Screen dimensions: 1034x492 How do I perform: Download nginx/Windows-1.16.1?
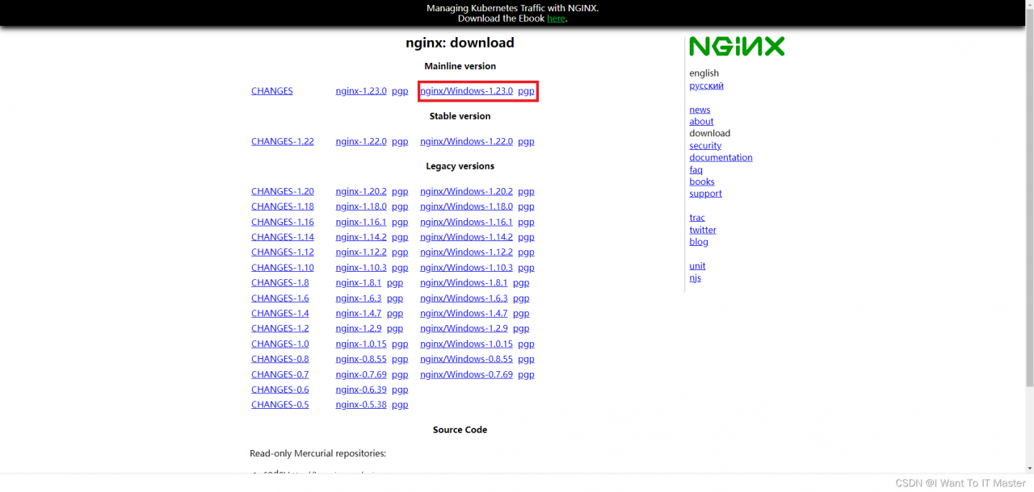coord(466,222)
